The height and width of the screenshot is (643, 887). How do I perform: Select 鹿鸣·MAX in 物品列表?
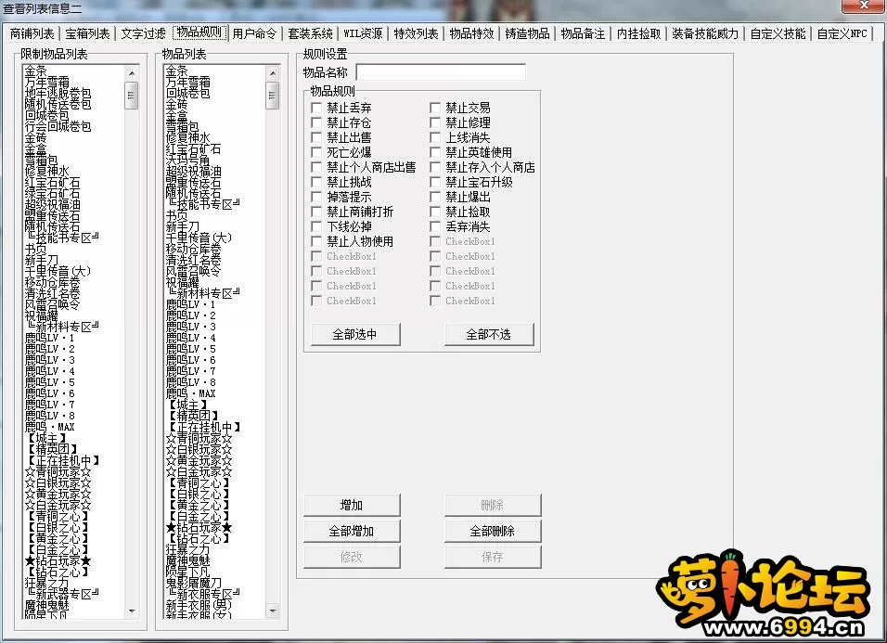(190, 393)
